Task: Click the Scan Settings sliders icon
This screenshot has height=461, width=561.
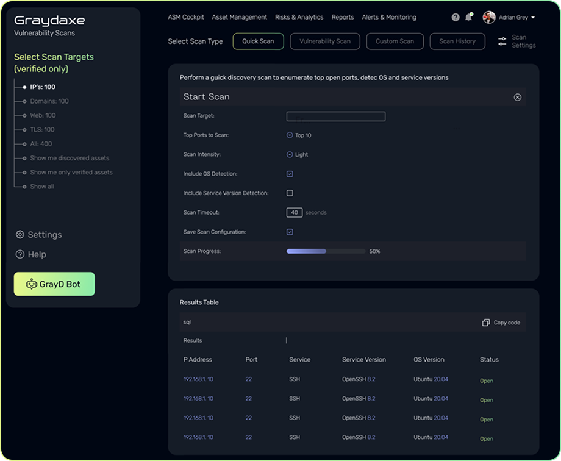Action: point(502,41)
